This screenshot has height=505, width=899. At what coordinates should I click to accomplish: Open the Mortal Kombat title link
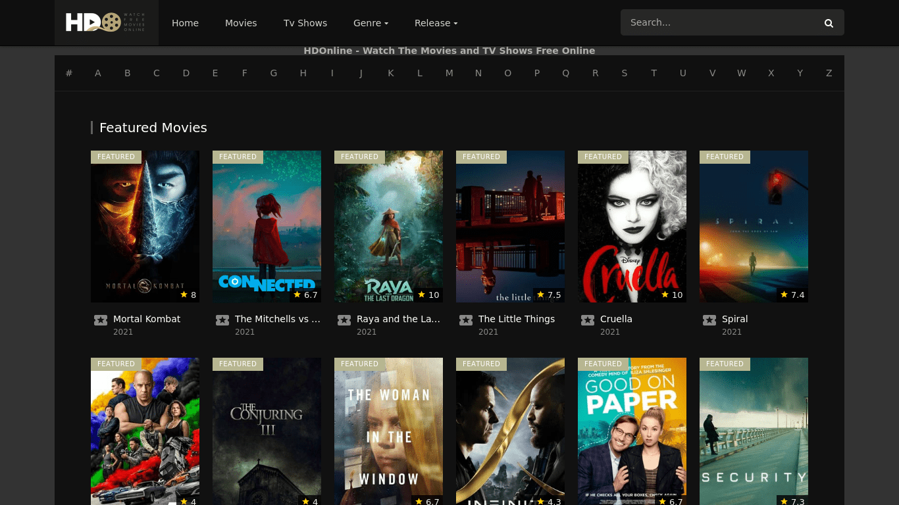147,319
